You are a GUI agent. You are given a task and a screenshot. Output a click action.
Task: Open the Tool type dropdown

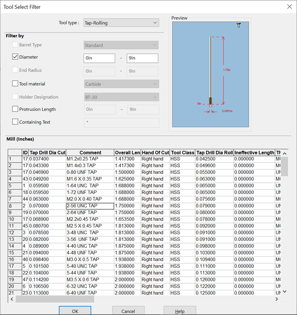point(121,23)
